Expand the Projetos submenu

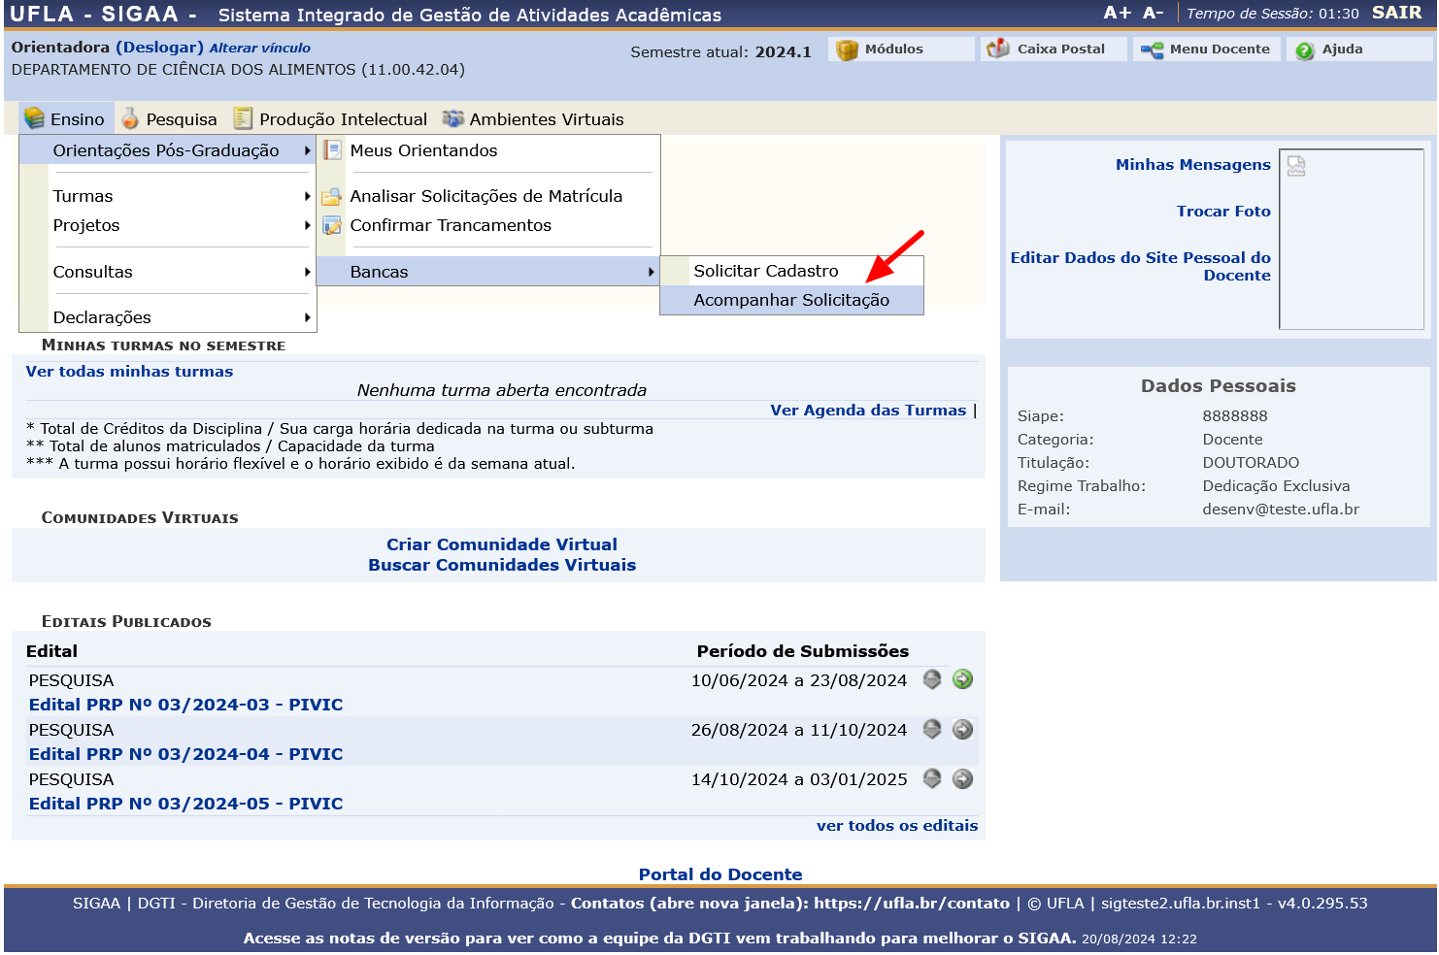tap(167, 225)
